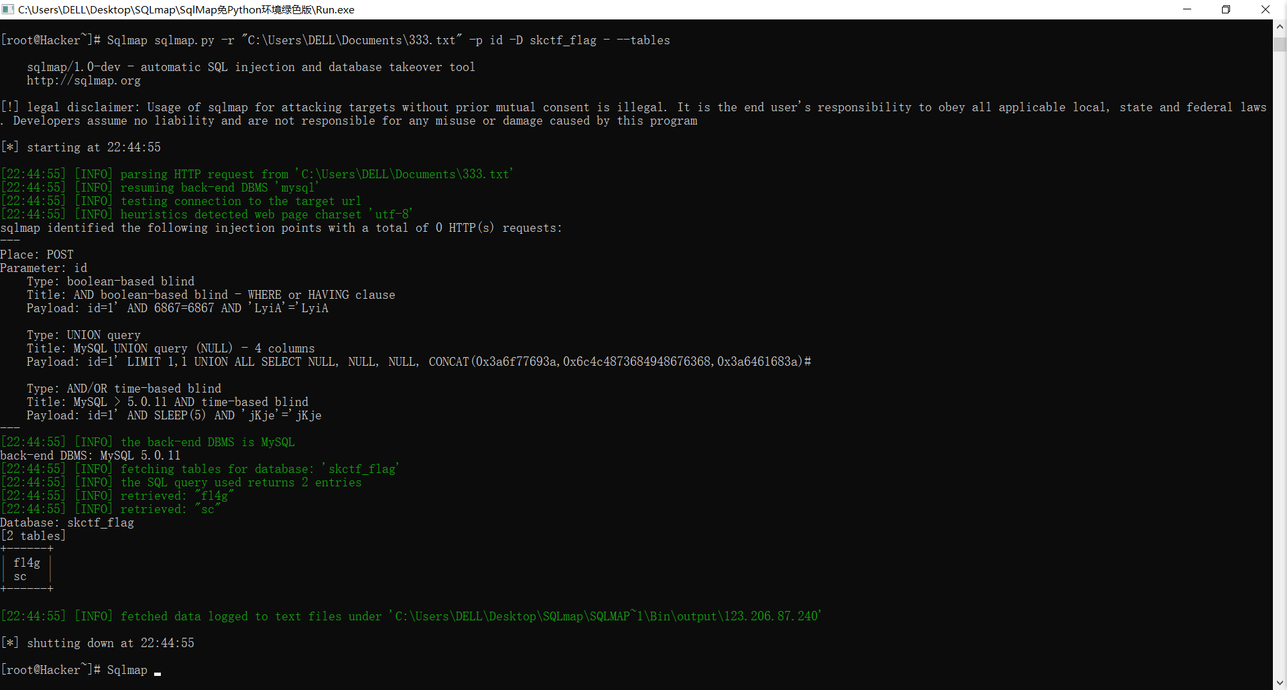Click the 'fl4g' table name in results
This screenshot has width=1287, height=690.
[x=27, y=563]
